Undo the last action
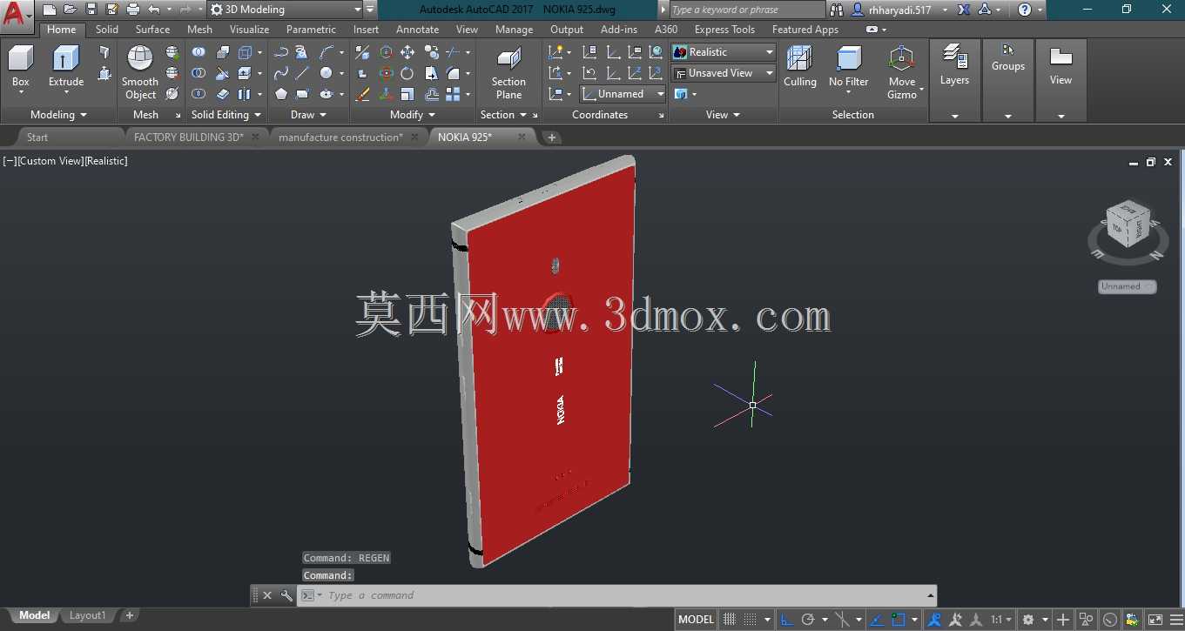The width and height of the screenshot is (1185, 631). pos(154,10)
